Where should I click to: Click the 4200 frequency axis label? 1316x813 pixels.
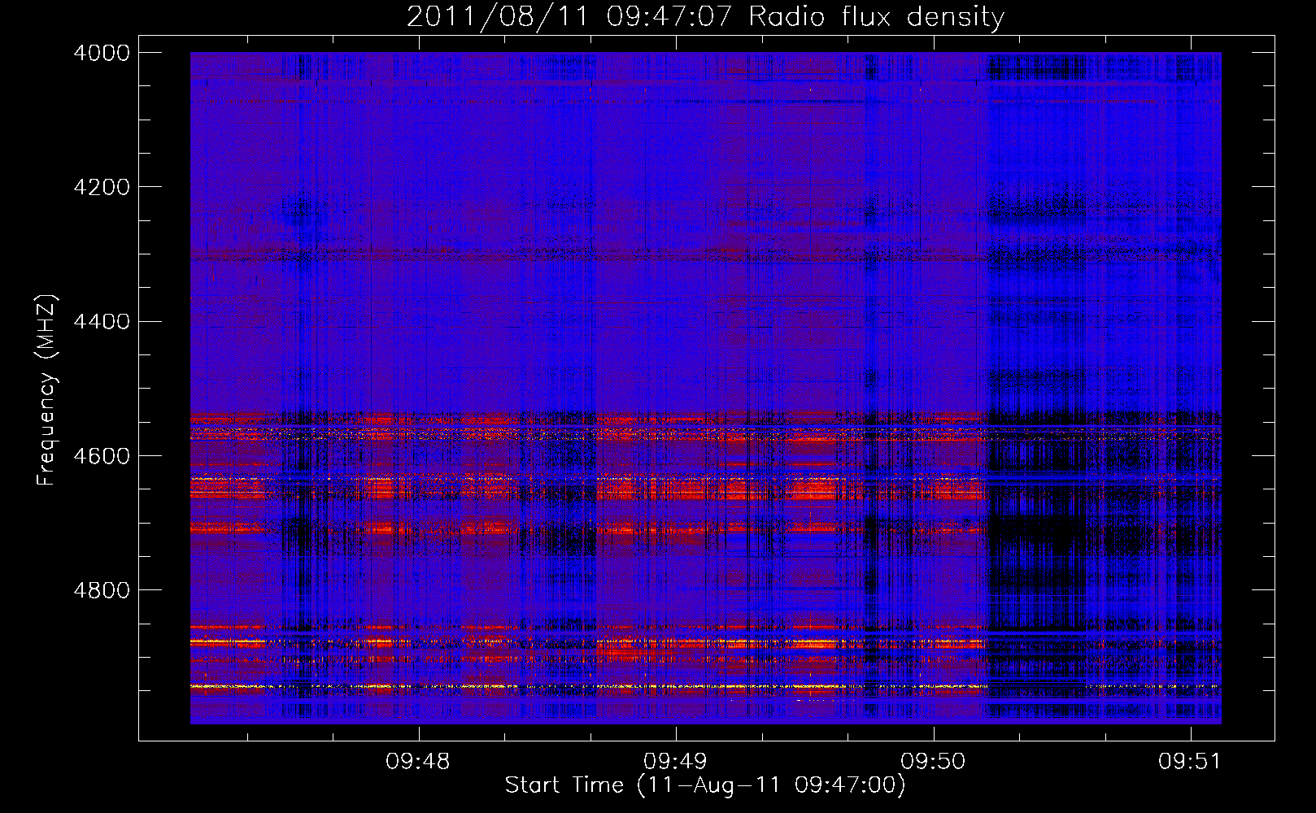102,187
